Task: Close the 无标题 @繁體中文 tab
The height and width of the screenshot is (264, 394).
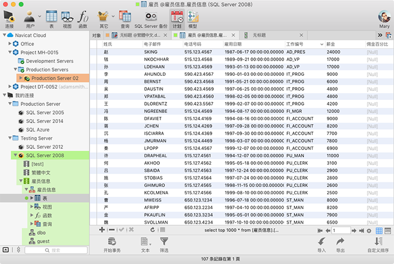Action: tap(165, 35)
